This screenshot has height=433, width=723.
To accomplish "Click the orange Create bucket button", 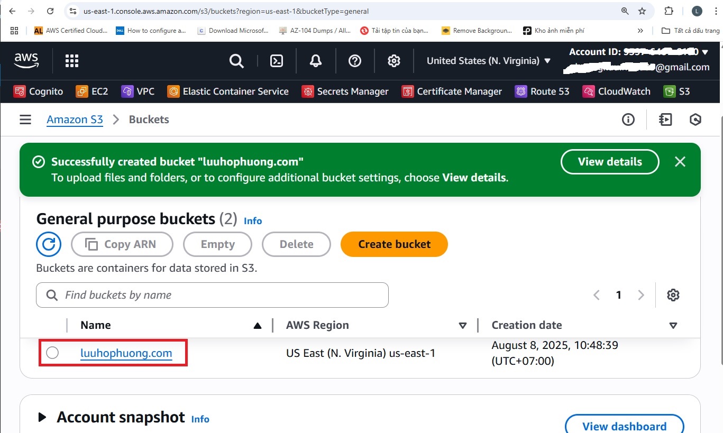I will [394, 244].
